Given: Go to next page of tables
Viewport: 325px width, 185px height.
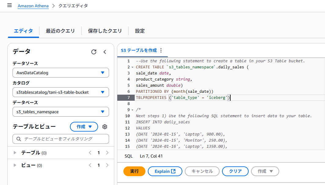Looking at the screenshot, I should point(107,153).
